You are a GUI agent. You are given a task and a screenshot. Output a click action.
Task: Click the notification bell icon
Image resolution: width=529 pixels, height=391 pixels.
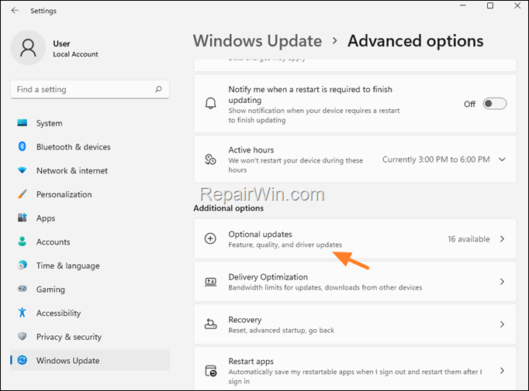pyautogui.click(x=210, y=104)
